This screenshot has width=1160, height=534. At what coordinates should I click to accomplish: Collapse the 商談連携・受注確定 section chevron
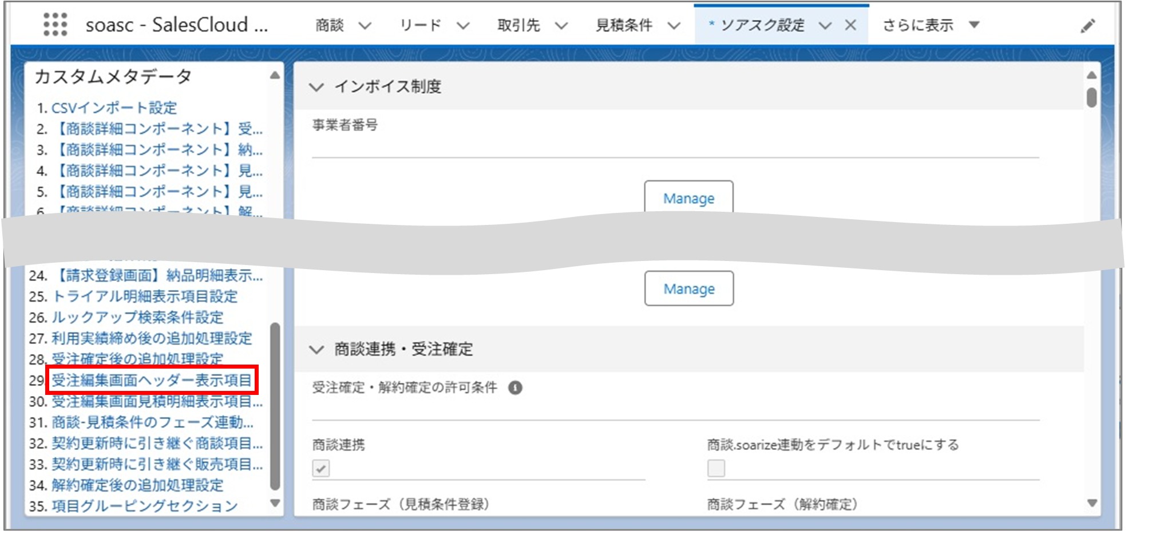tap(316, 348)
